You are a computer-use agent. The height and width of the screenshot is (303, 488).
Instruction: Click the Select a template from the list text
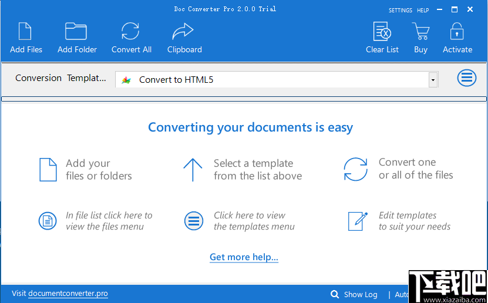(258, 170)
